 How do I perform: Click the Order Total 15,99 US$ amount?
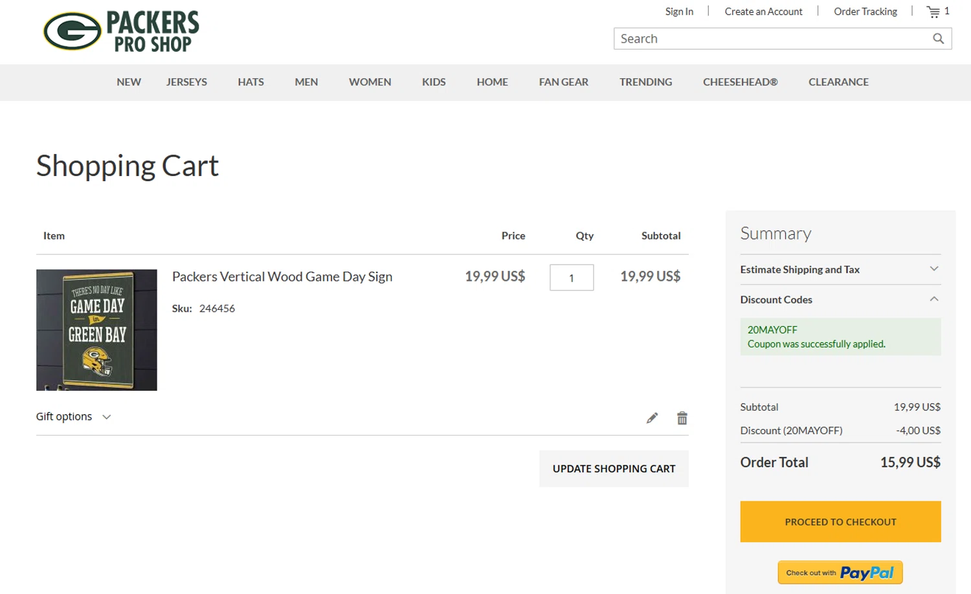point(910,463)
